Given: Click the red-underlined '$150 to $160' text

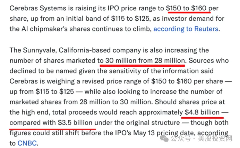Looking at the screenshot, I should click(x=186, y=8).
